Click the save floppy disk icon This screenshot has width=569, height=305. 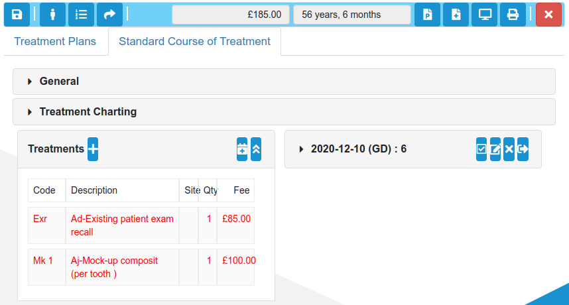[17, 15]
